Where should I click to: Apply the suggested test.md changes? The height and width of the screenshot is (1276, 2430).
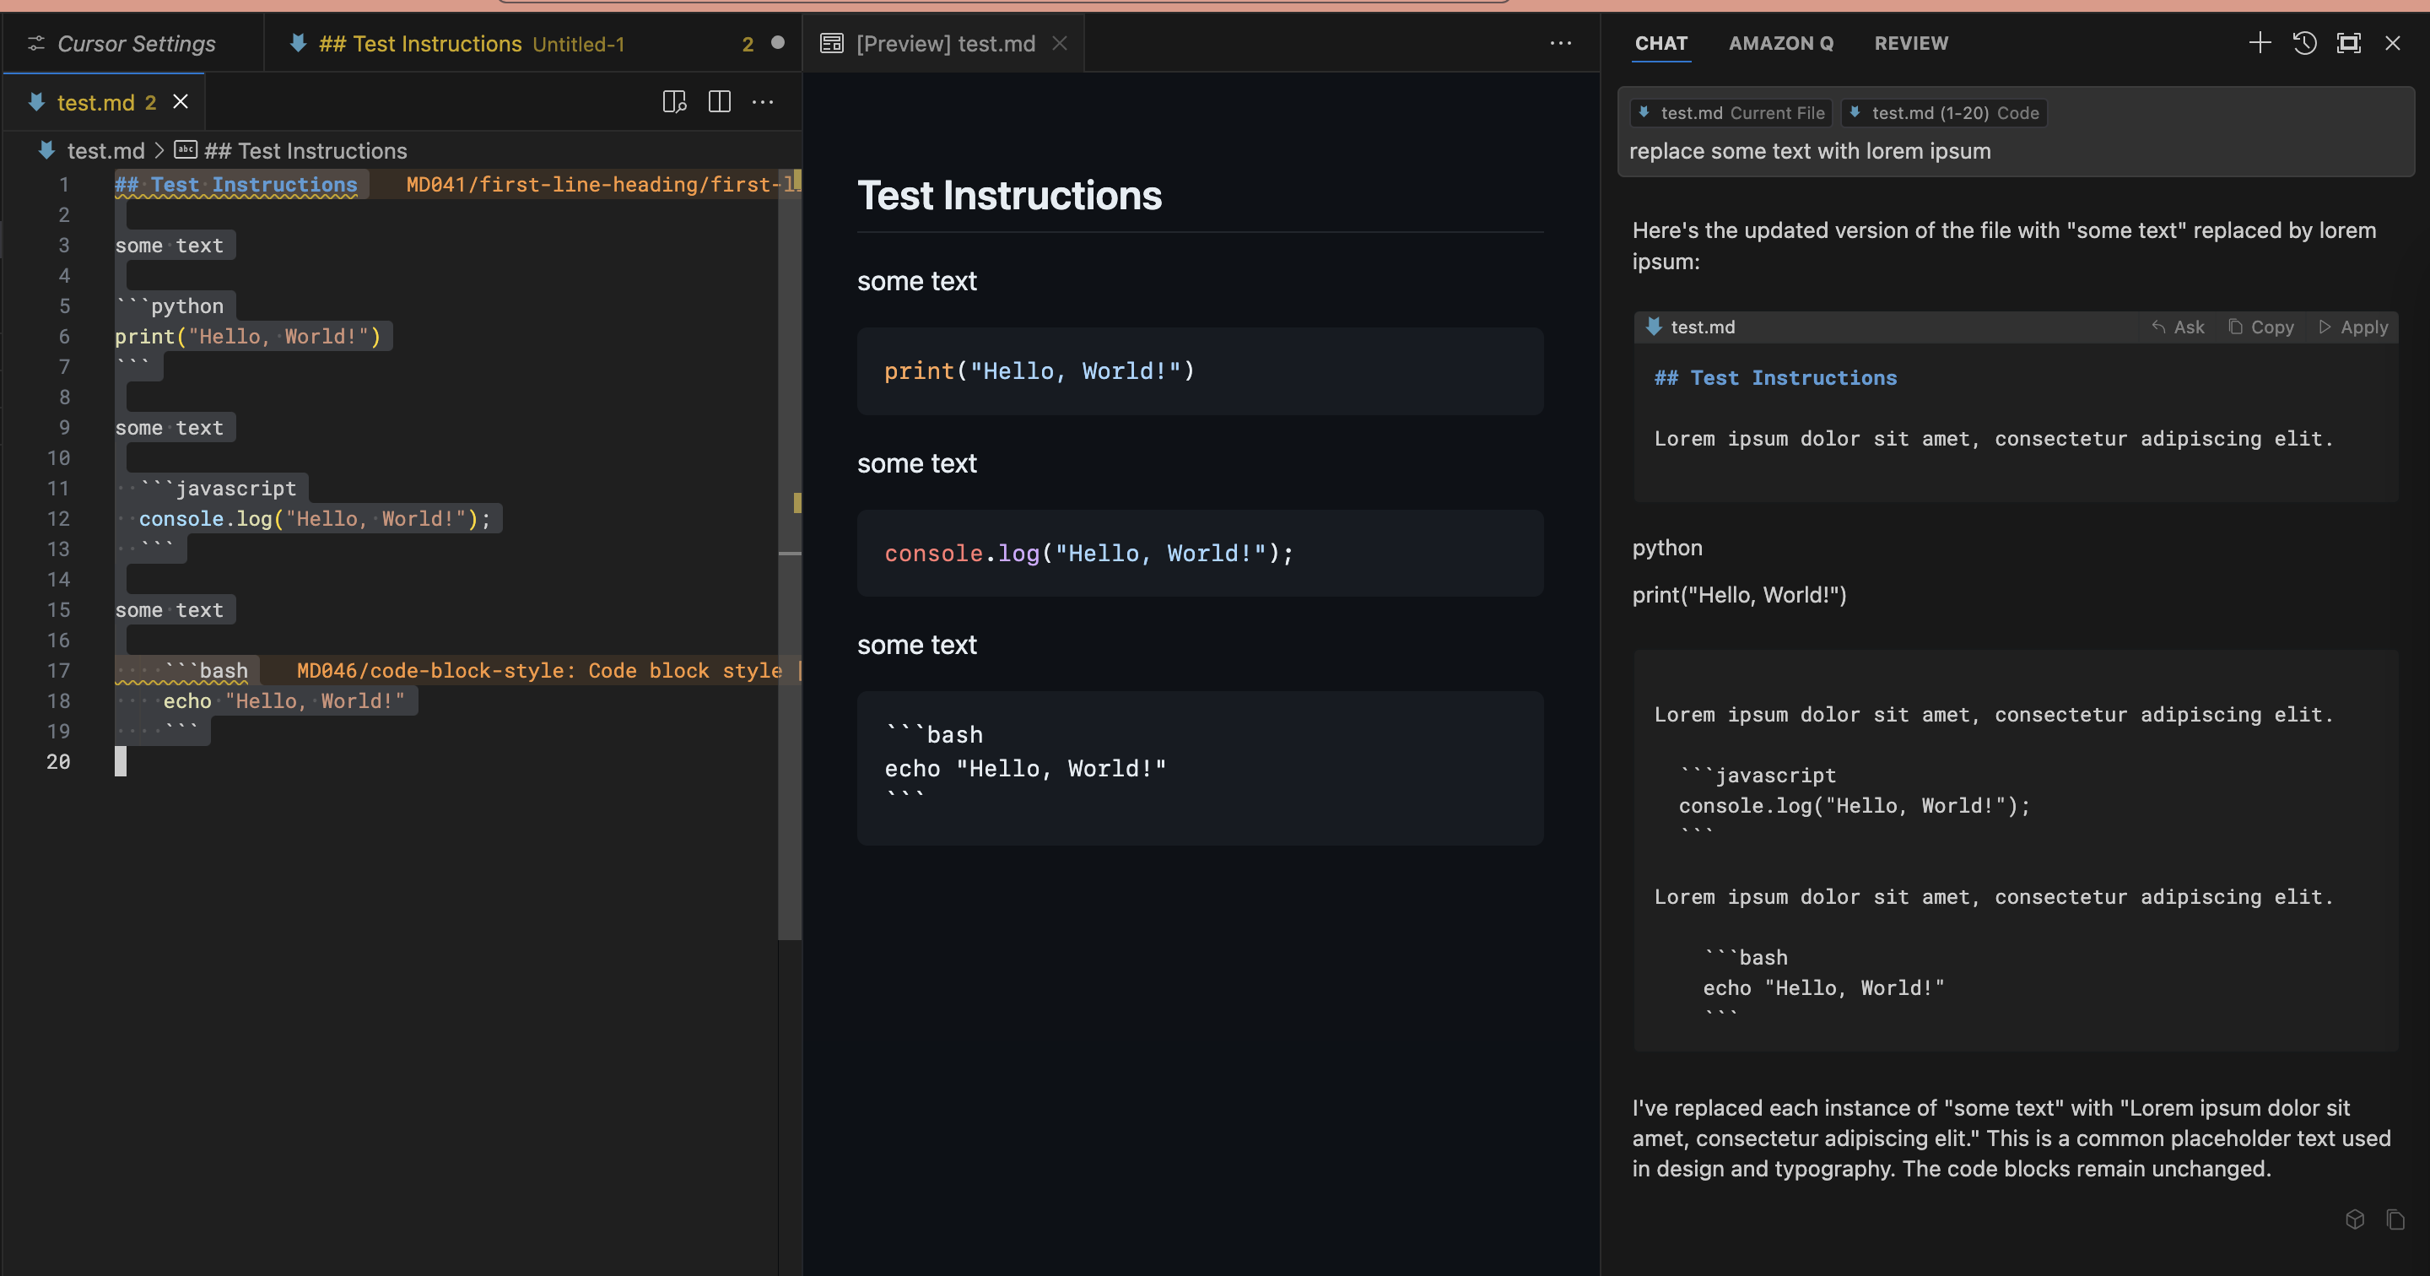pyautogui.click(x=2353, y=327)
